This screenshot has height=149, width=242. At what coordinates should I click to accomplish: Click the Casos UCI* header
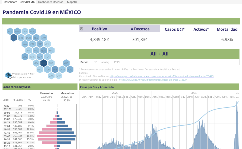175,29
